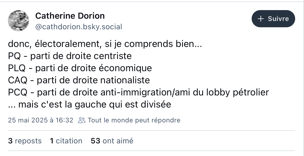Click the plus icon in Suivre button
304x156 pixels.
[x=260, y=19]
